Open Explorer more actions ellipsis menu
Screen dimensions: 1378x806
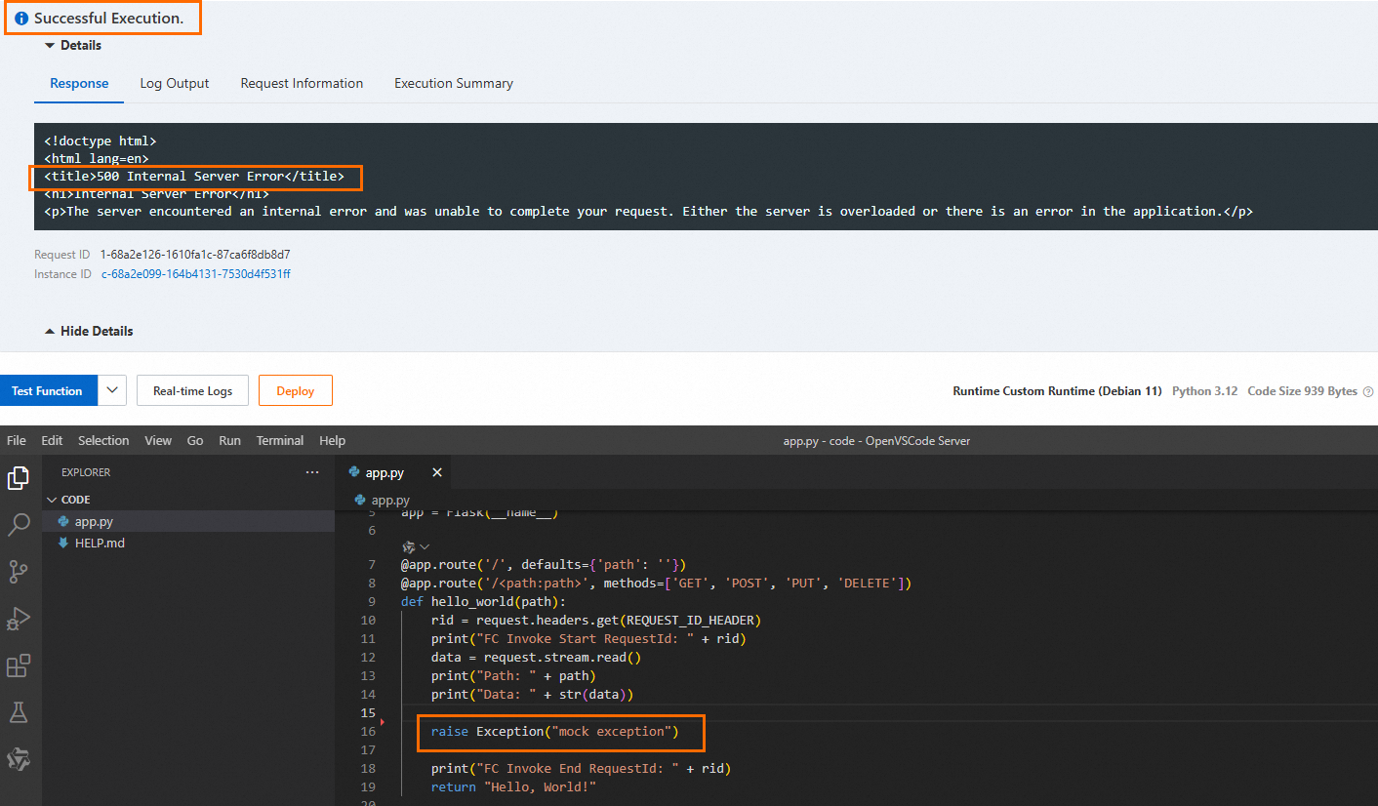point(312,472)
